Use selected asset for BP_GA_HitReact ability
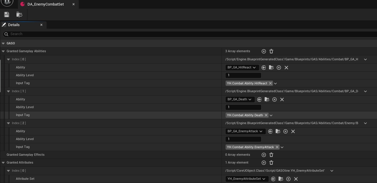 264,68
